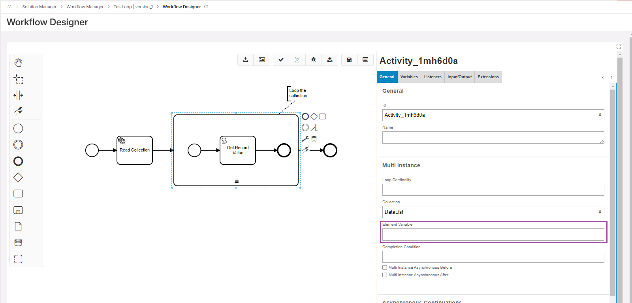This screenshot has width=632, height=303.
Task: Click the floppy disk save icon
Action: pyautogui.click(x=349, y=60)
